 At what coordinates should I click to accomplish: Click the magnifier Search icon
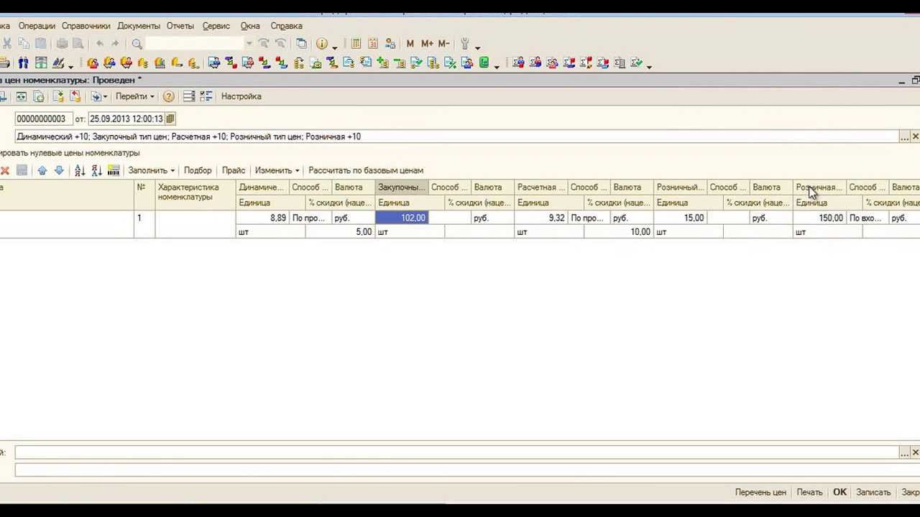[x=137, y=44]
